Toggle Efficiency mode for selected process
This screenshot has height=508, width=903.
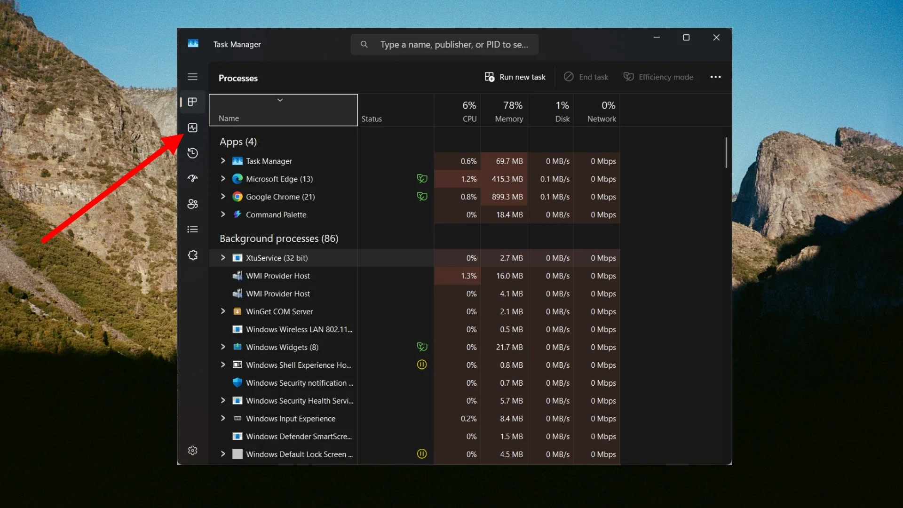[x=657, y=77]
